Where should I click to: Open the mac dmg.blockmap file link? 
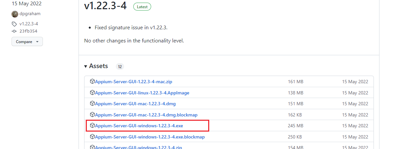coord(146,115)
